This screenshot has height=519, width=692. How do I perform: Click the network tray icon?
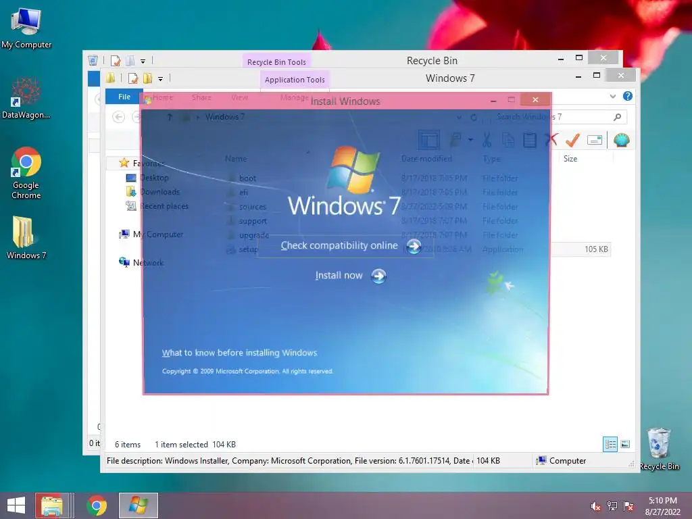[x=612, y=506]
